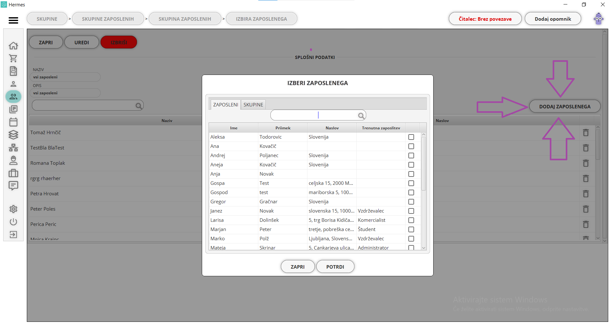
Task: Open the shopping cart sidebar icon
Action: [x=13, y=58]
